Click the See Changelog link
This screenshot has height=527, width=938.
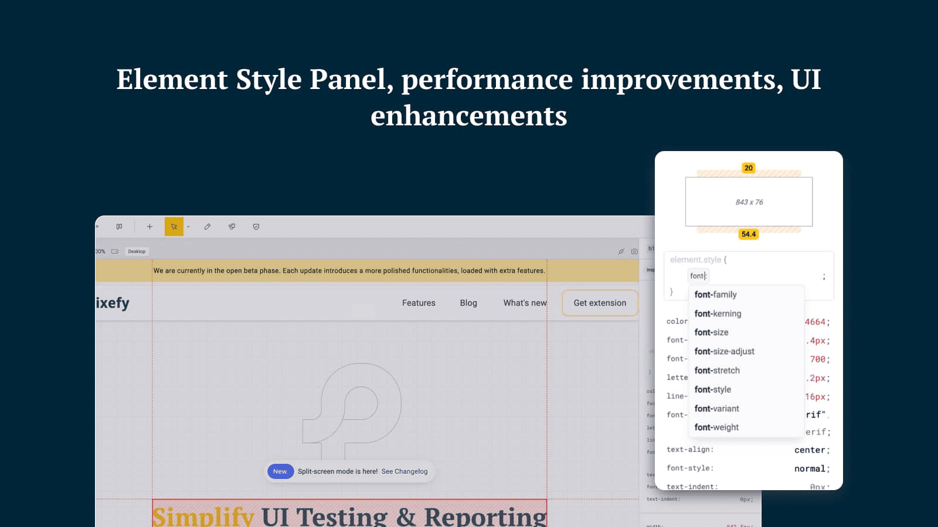tap(405, 471)
